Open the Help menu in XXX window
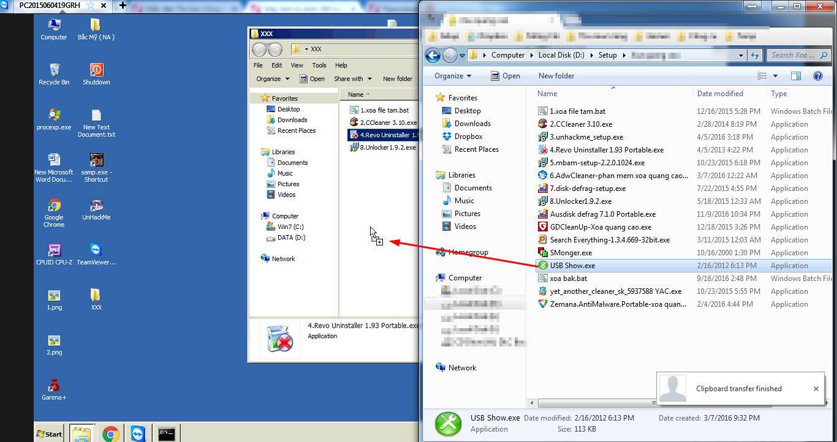The height and width of the screenshot is (442, 837). click(341, 65)
